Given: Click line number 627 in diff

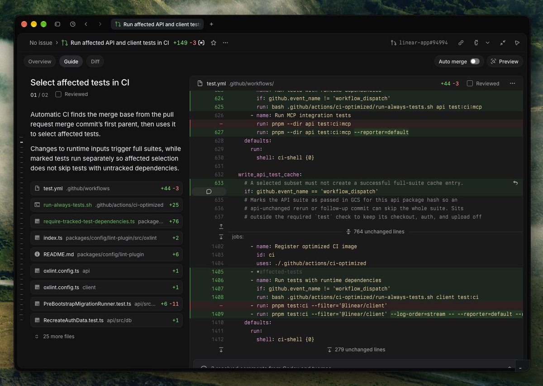Looking at the screenshot, I should pyautogui.click(x=219, y=132).
